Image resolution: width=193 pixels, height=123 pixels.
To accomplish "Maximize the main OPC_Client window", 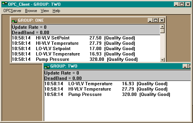I will point(182,4).
